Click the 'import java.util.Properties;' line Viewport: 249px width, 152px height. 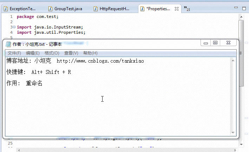pos(51,32)
